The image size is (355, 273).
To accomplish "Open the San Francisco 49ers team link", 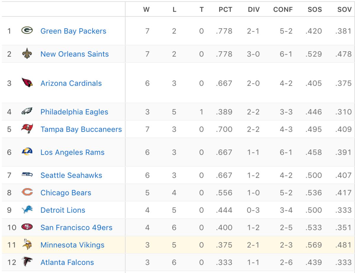I will coord(76,227).
